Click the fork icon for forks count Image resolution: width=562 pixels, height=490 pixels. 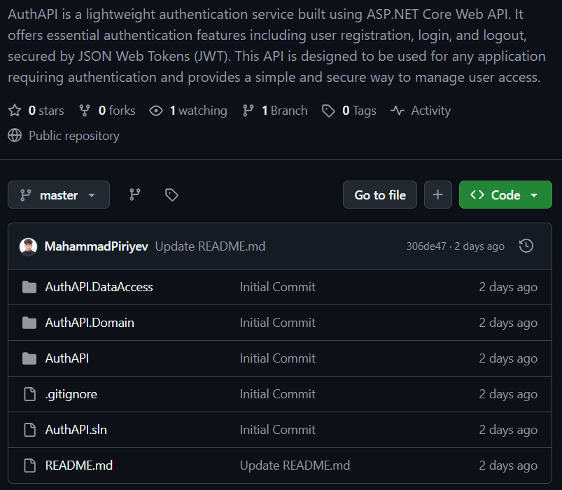pyautogui.click(x=85, y=111)
